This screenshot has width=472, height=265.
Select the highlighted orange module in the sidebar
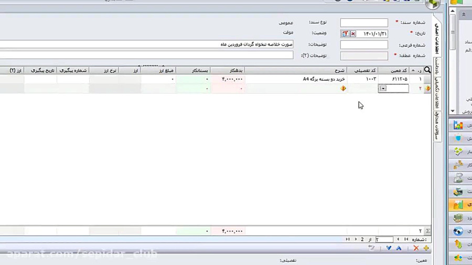[460, 205]
